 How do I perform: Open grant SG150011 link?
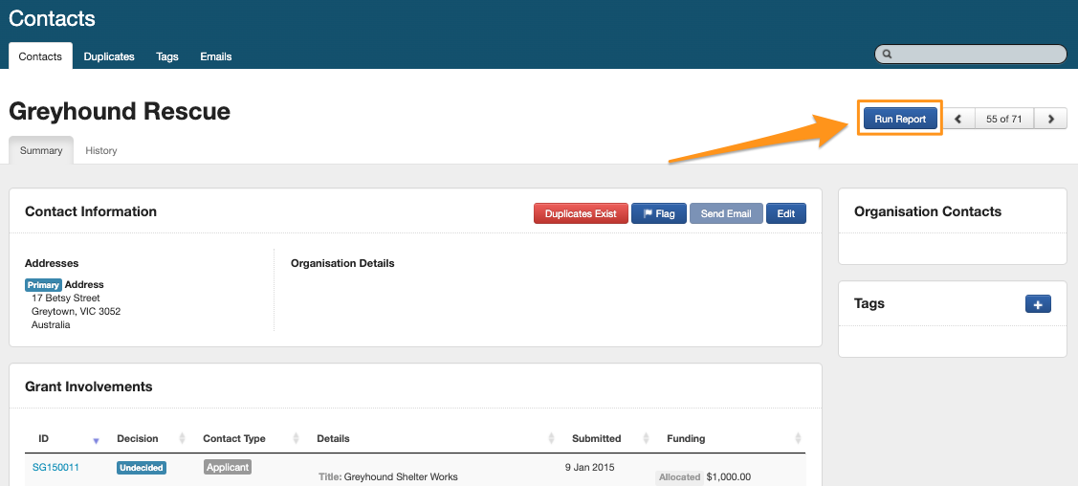pyautogui.click(x=55, y=468)
